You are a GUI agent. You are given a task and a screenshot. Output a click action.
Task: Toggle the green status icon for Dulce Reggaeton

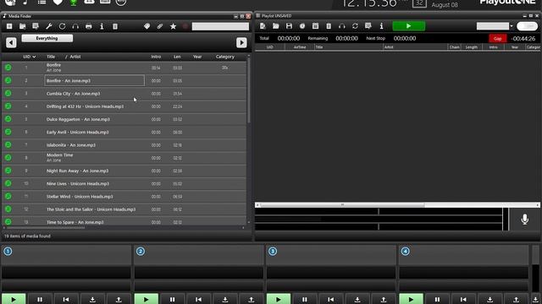[x=8, y=119]
